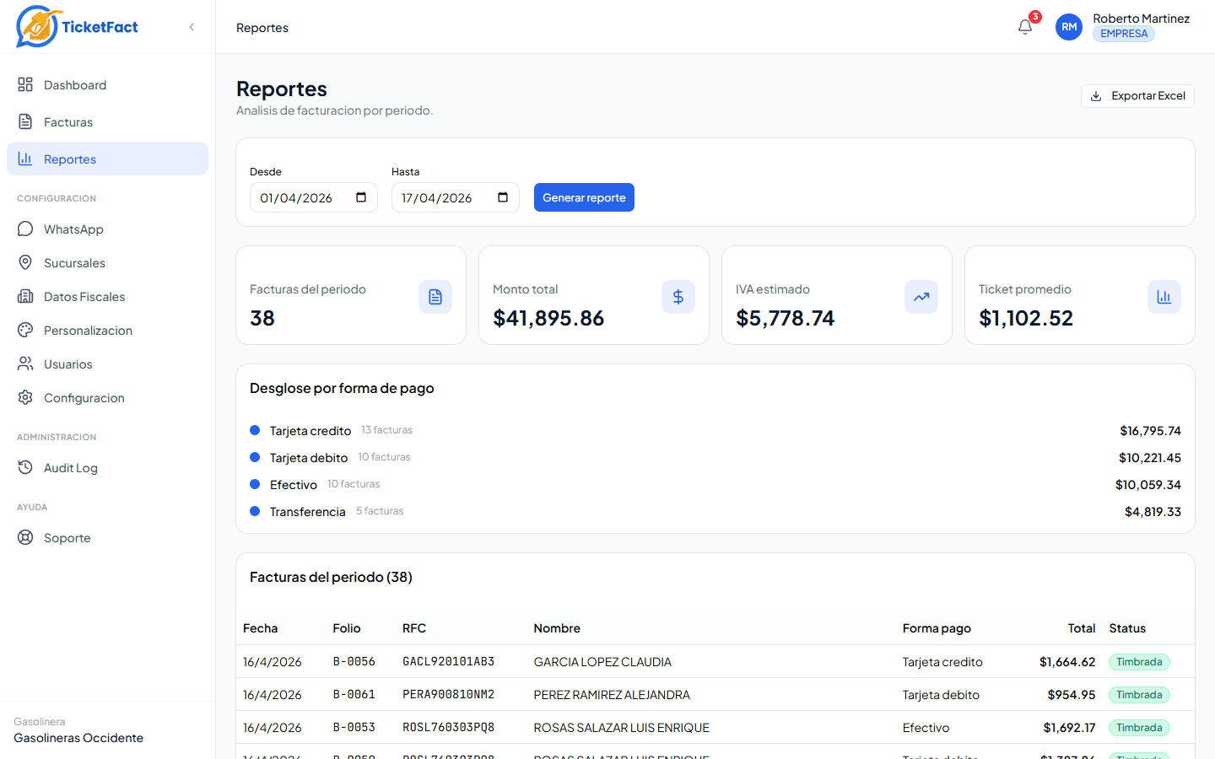Collapse the sidebar with the chevron arrow
This screenshot has width=1215, height=759.
192,27
